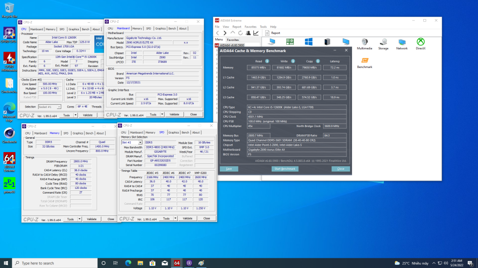
Task: Click the AIDA64 Back navigation arrow
Action: pos(218,33)
